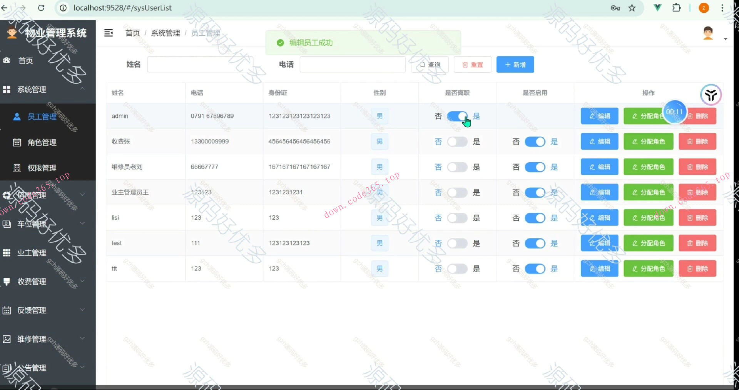Toggle admin's 是否离职 switch off

[457, 116]
